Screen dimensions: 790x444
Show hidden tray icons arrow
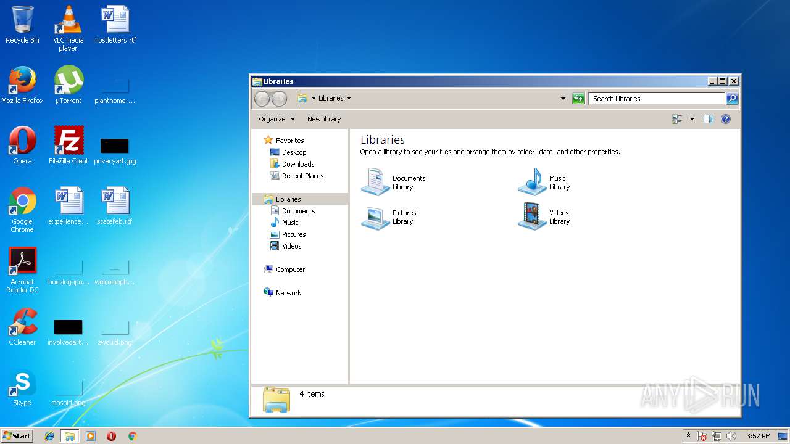click(x=688, y=436)
